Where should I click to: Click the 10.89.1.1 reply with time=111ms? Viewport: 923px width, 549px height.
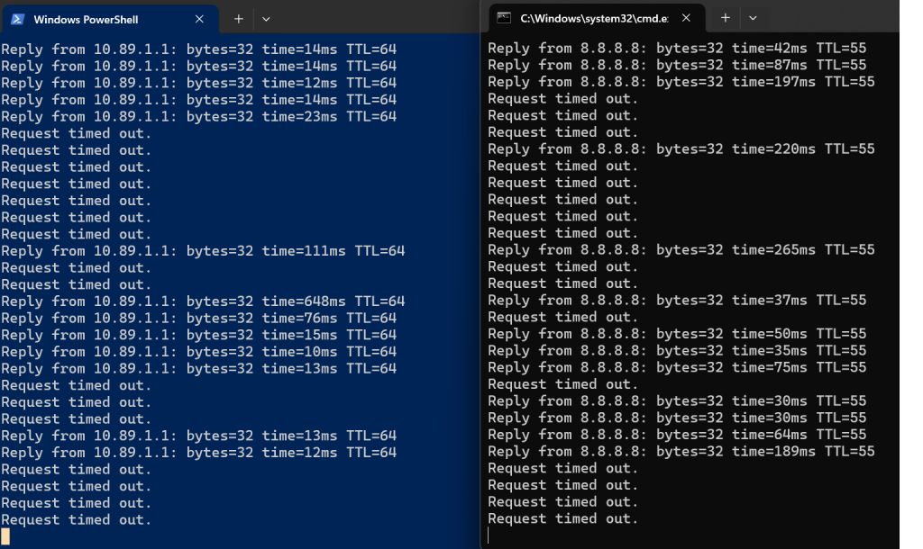[x=203, y=250]
